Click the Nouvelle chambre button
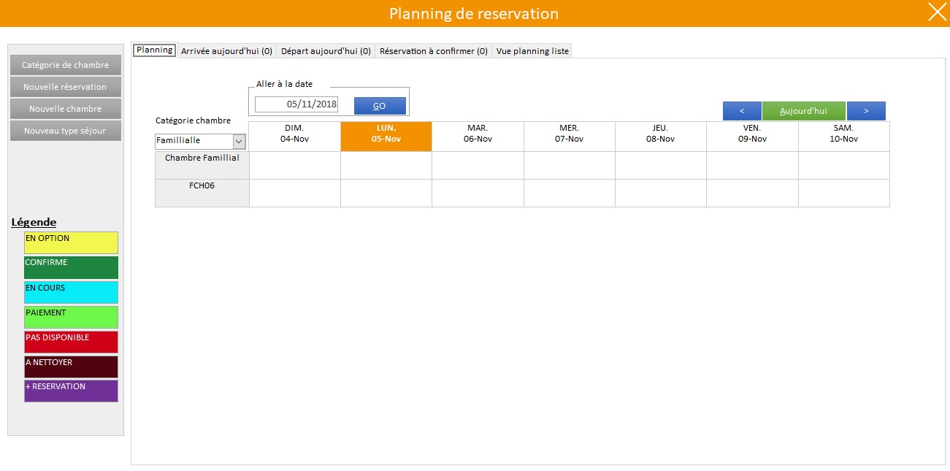The image size is (950, 471). coord(65,109)
